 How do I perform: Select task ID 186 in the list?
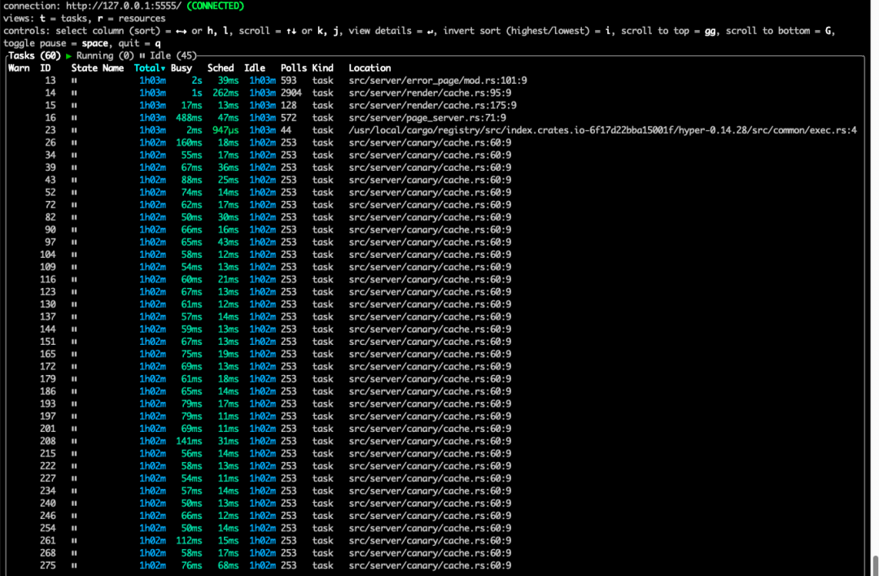pyautogui.click(x=48, y=391)
